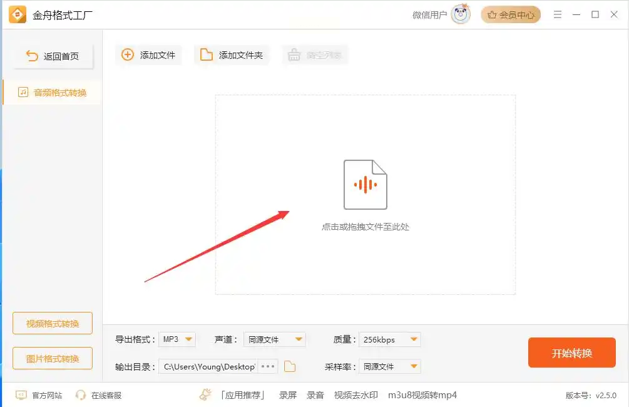Click the 金舟格式工厂 app logo icon
Image resolution: width=629 pixels, height=407 pixels.
pos(18,15)
